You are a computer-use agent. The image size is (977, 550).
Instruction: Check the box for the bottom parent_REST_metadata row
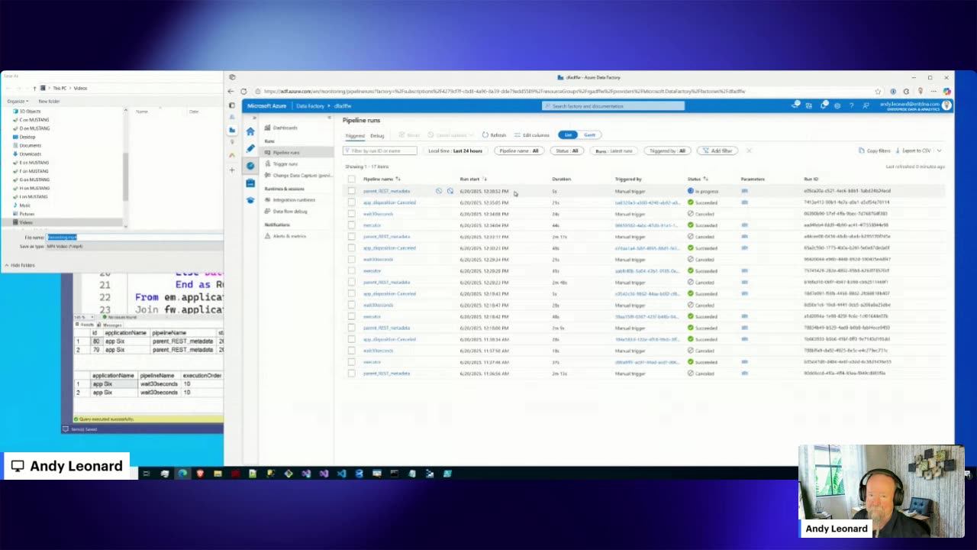[x=351, y=374]
